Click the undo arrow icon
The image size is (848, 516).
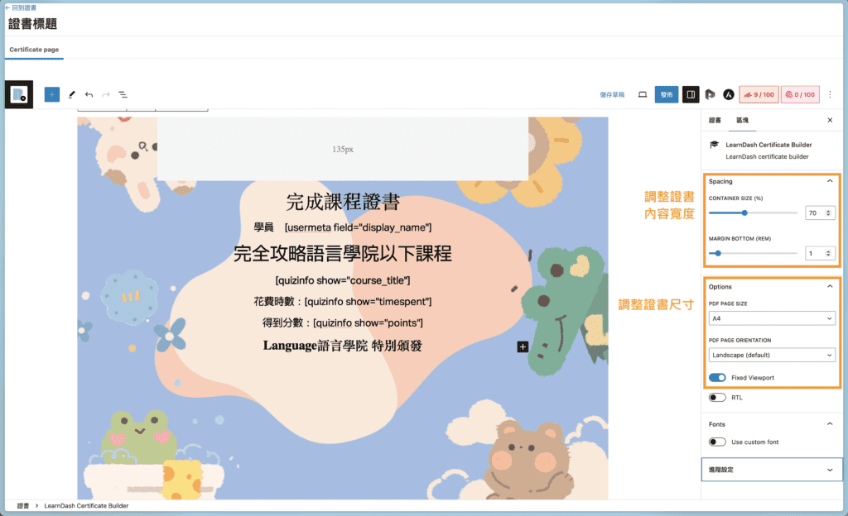pyautogui.click(x=89, y=94)
